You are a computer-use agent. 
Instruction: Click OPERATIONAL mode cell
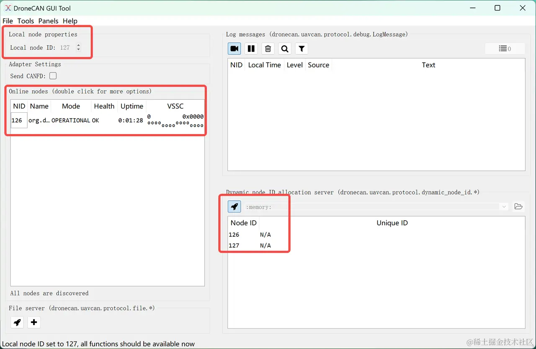[x=71, y=120]
